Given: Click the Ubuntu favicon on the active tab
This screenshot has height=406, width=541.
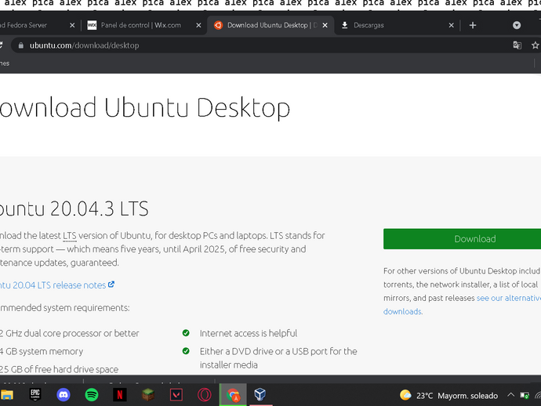Looking at the screenshot, I should [218, 25].
